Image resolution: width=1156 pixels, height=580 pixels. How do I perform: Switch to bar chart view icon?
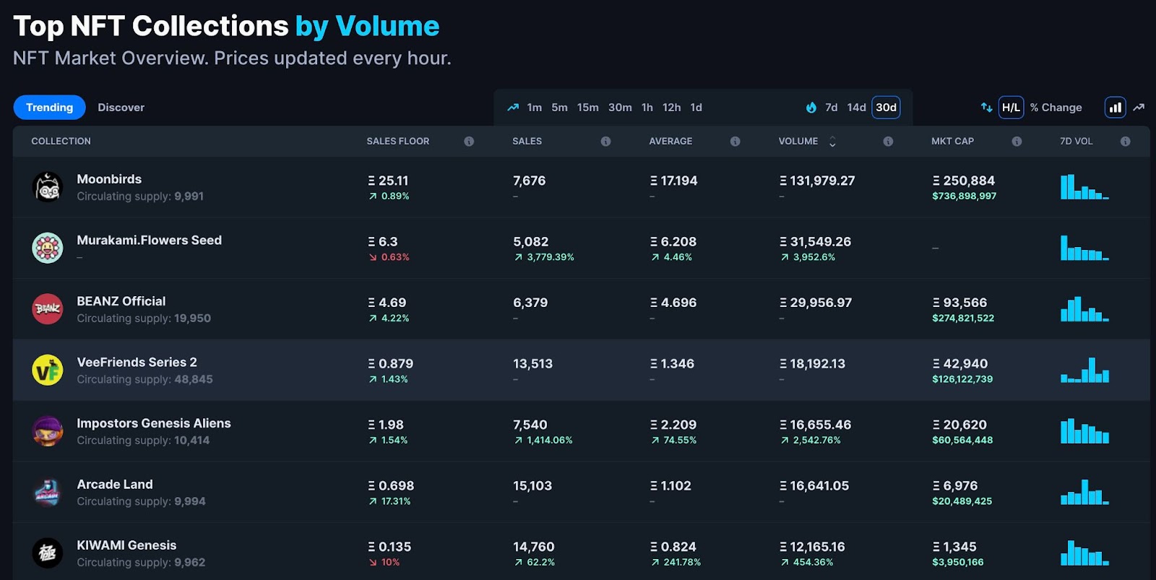[1116, 108]
